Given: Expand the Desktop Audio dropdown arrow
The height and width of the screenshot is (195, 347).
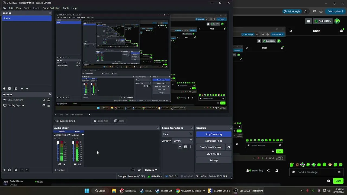Looking at the screenshot, I should pos(69,135).
